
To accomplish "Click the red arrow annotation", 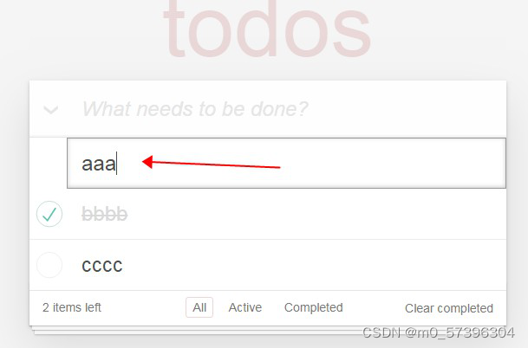I will (212, 163).
